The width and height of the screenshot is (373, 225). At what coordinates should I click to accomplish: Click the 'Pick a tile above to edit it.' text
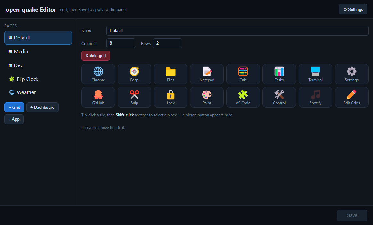pos(103,128)
